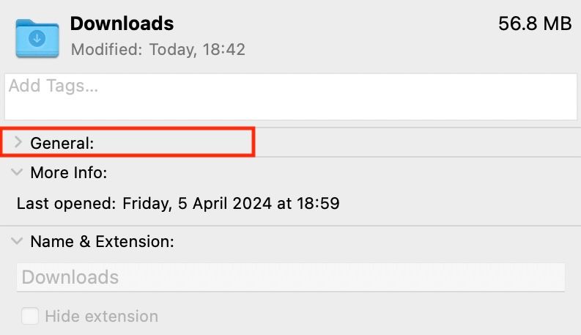581x335 pixels.
Task: Click the bold Downloads title text
Action: (122, 23)
